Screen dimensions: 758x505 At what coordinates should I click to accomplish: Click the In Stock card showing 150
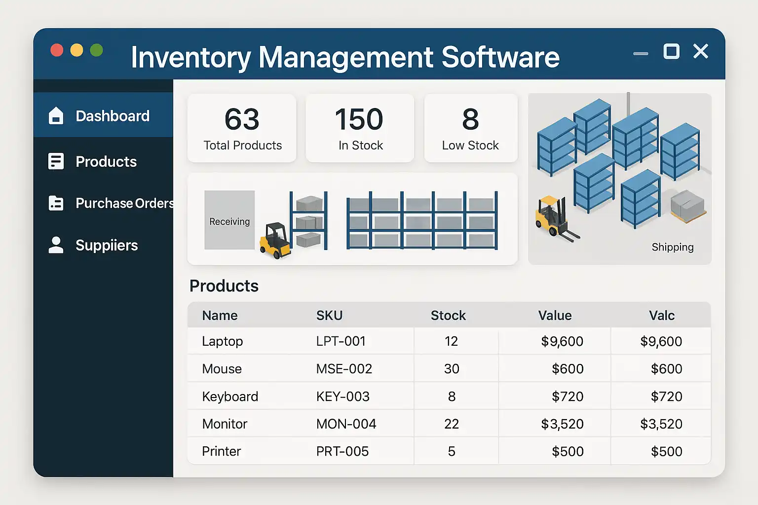coord(360,128)
